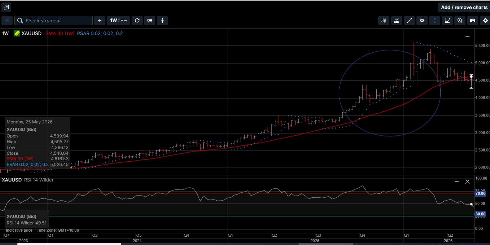This screenshot has height=245, width=490.
Task: Click the 2025 year label on time axis
Action: tap(315, 240)
